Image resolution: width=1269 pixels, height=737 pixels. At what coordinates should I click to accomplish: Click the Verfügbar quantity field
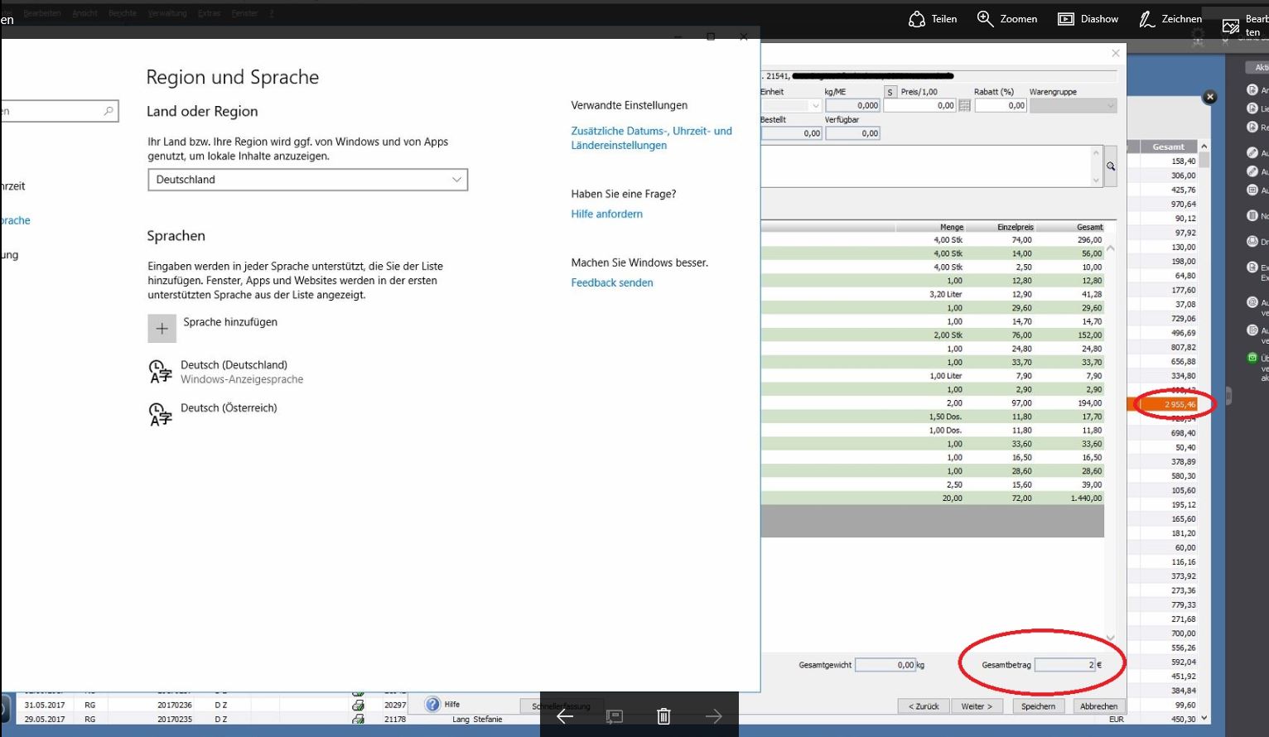852,133
